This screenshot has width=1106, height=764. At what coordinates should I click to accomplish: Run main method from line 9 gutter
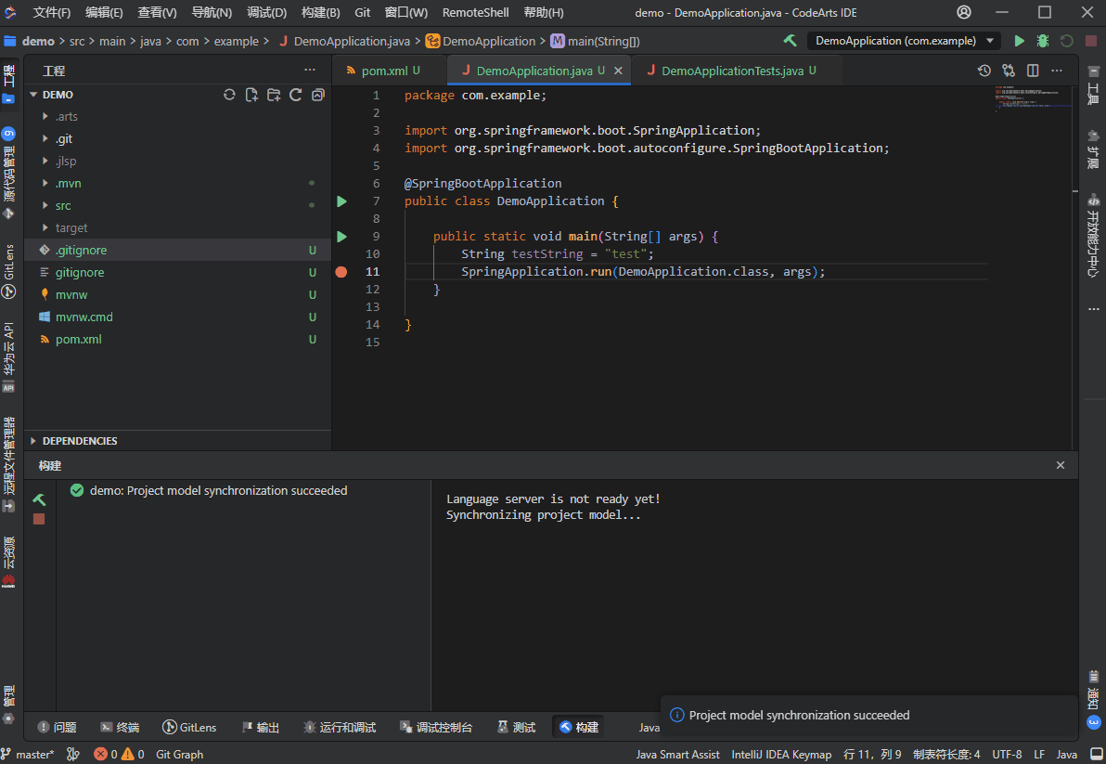(341, 237)
